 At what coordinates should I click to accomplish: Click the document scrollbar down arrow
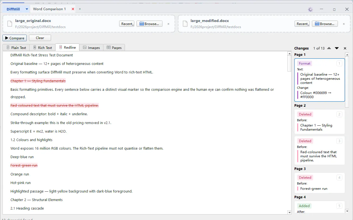coord(289,212)
